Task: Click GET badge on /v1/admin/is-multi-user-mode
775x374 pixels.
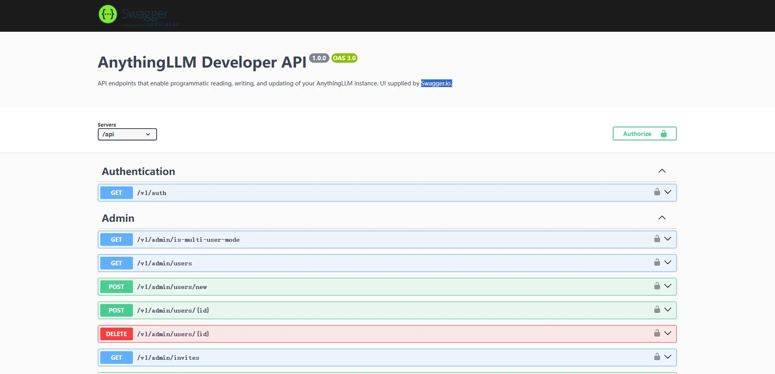Action: tap(117, 240)
